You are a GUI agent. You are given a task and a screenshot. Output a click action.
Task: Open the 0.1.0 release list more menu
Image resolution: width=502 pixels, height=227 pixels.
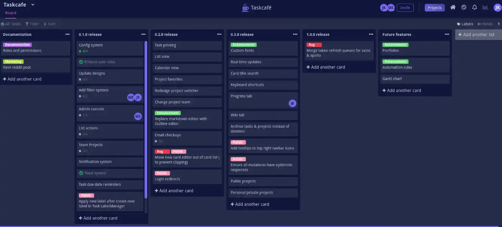click(x=143, y=34)
